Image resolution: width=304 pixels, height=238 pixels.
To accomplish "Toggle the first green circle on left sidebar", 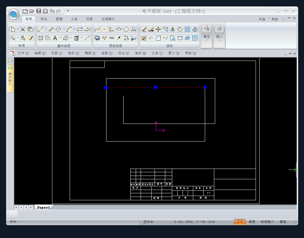I will (10, 61).
